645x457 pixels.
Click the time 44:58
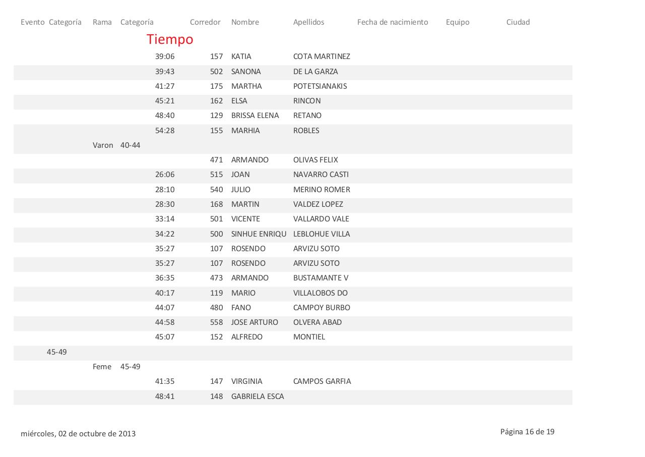click(165, 322)
